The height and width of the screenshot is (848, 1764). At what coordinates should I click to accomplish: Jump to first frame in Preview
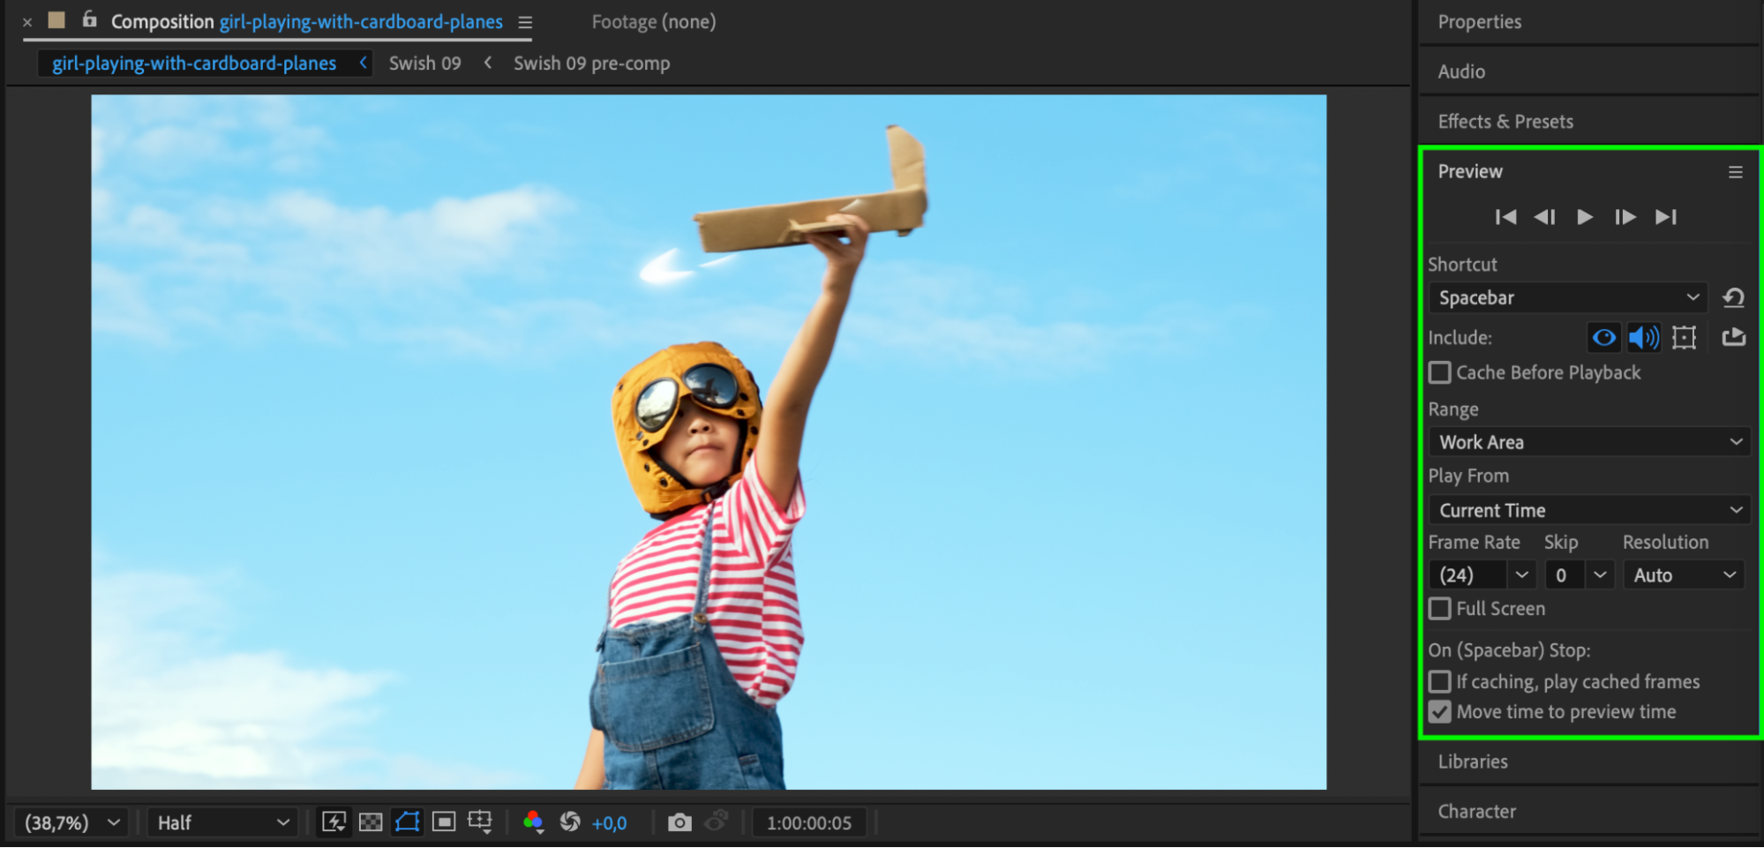1505,217
